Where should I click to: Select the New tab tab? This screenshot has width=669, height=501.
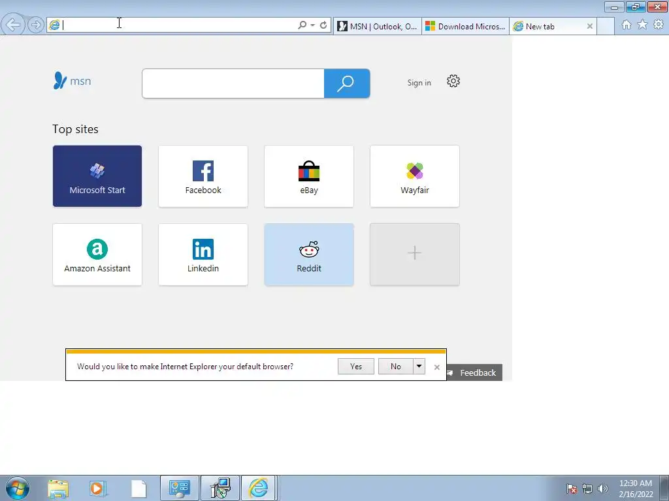point(547,26)
